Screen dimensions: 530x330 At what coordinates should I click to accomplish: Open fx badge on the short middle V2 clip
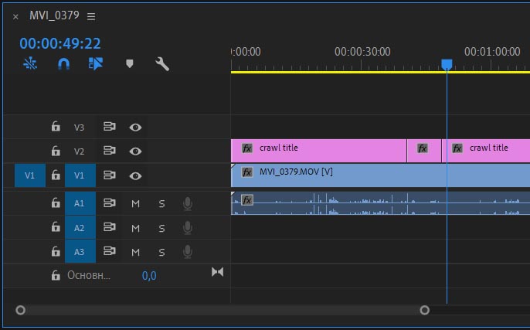tap(423, 148)
